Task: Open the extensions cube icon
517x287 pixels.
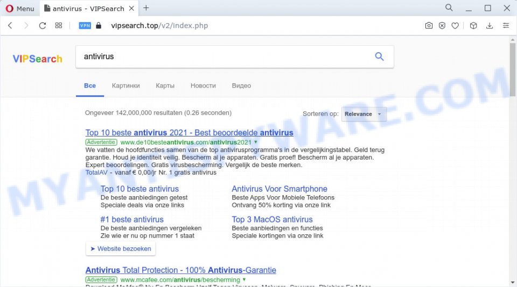Action: click(x=473, y=25)
